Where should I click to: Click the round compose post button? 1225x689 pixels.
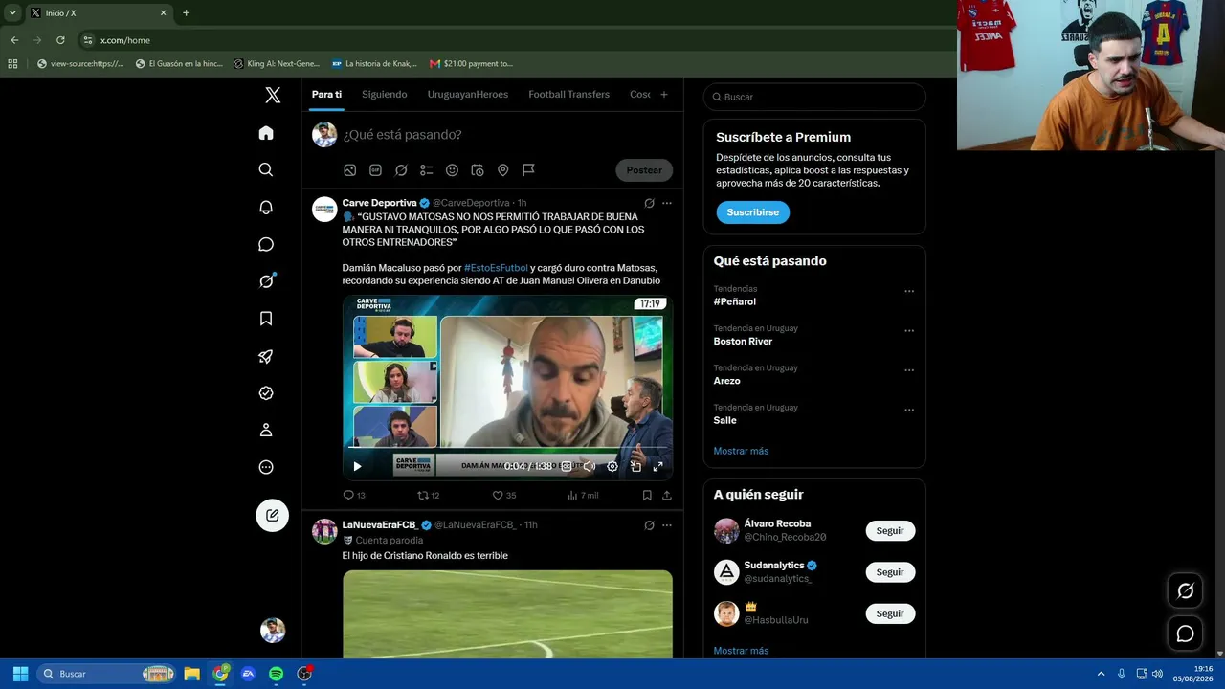pos(272,515)
